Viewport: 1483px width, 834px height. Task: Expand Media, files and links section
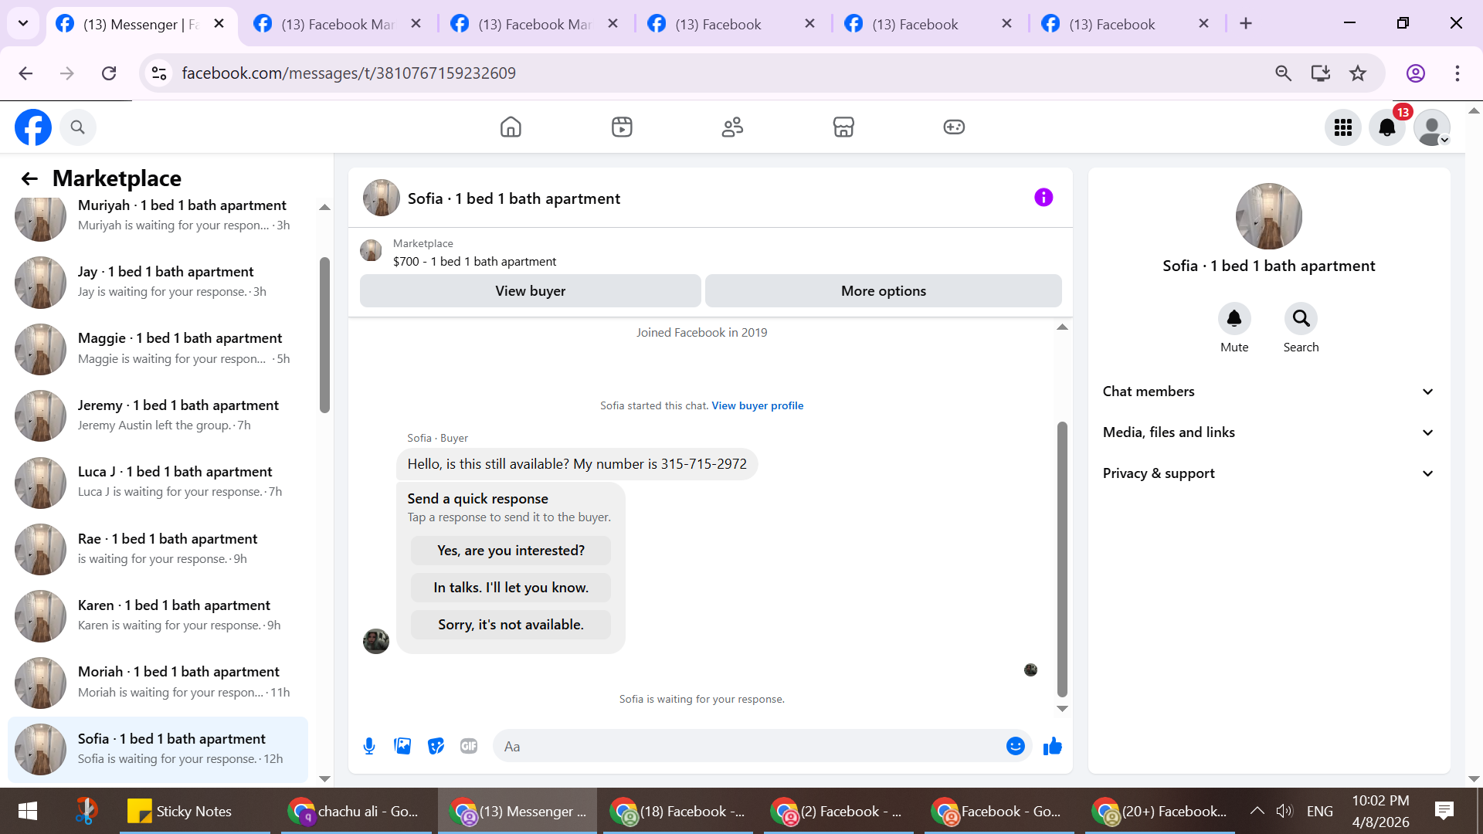[1268, 432]
